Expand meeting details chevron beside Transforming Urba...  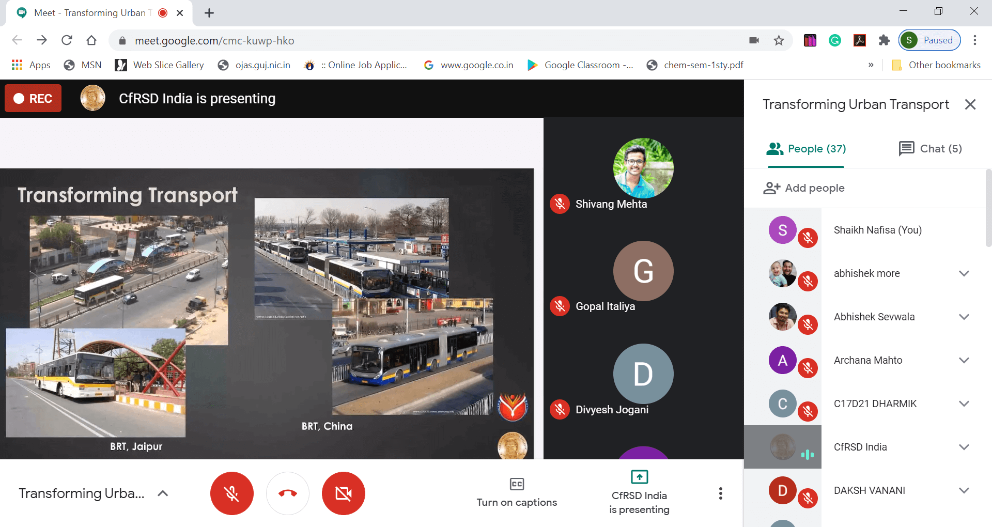tap(163, 493)
